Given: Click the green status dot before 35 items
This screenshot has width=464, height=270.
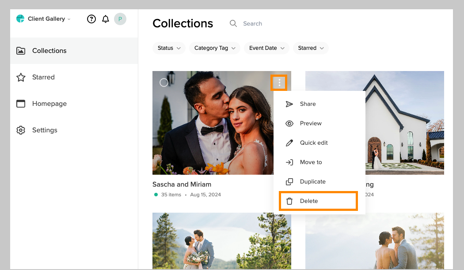Looking at the screenshot, I should coord(156,195).
